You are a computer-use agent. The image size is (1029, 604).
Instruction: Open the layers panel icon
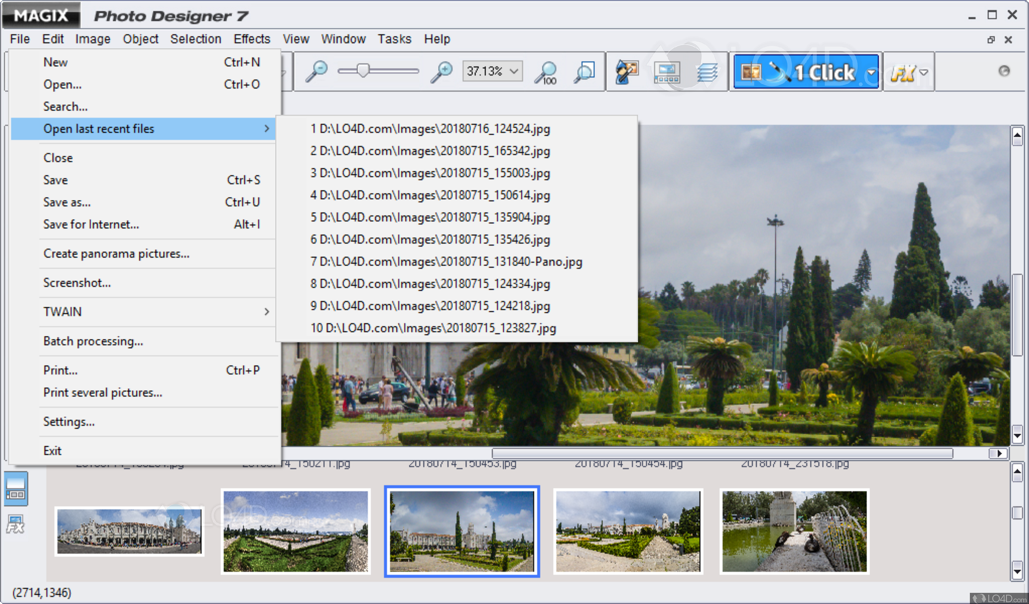tap(708, 71)
